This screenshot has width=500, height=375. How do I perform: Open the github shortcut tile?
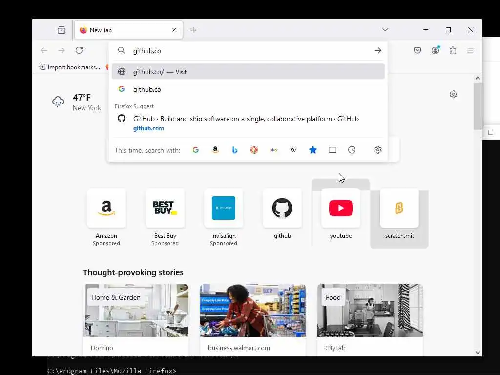[x=282, y=215]
